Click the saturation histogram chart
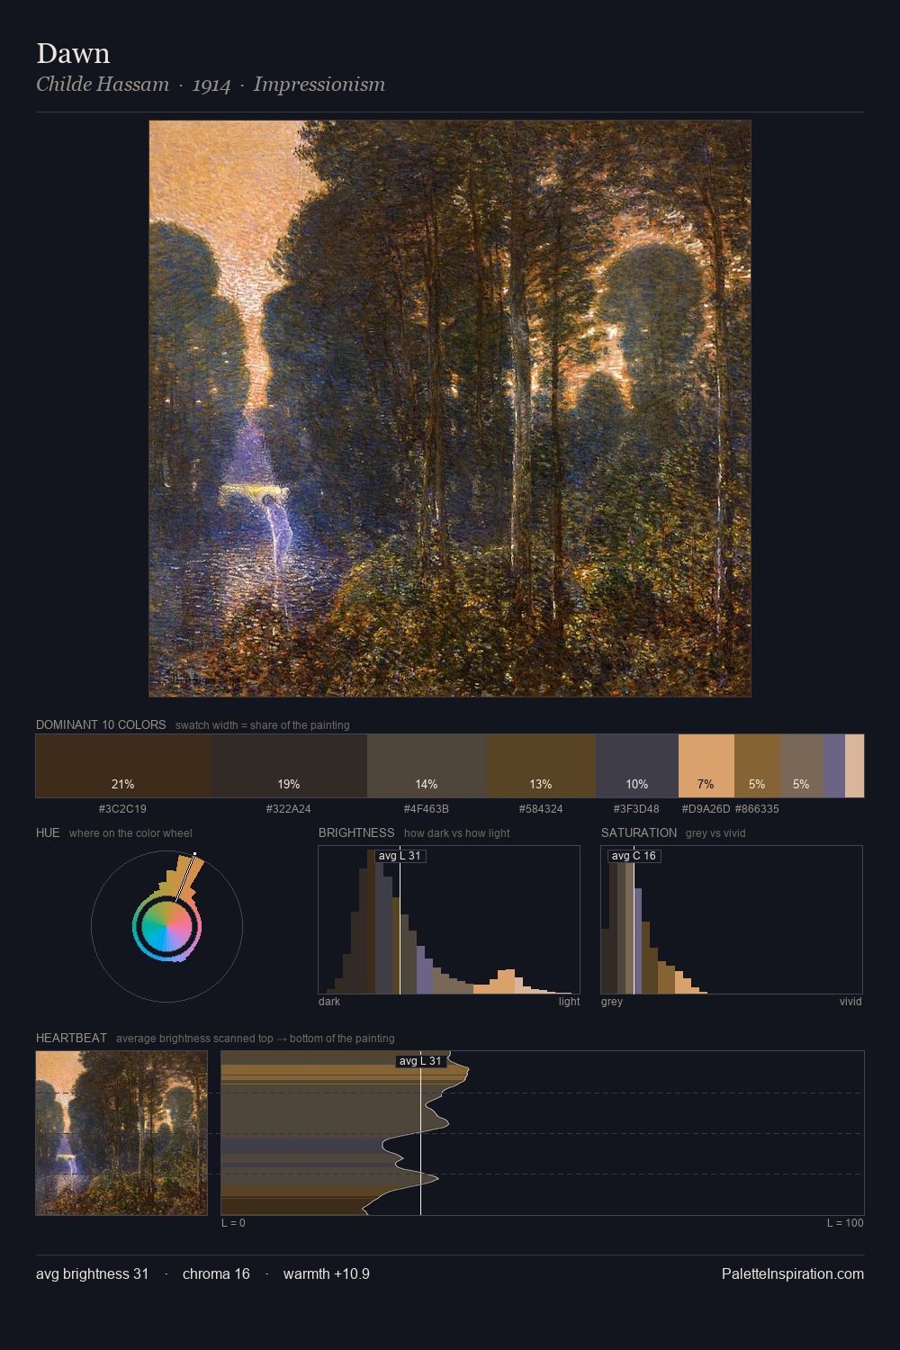The image size is (900, 1350). 732,920
